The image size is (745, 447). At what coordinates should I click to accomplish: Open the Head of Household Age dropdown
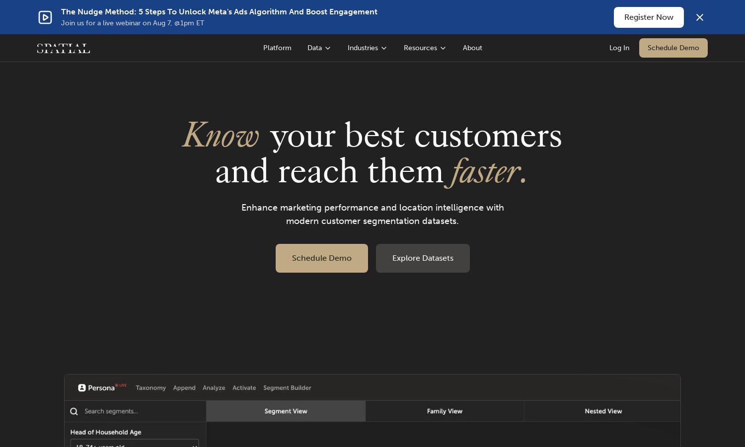(135, 443)
